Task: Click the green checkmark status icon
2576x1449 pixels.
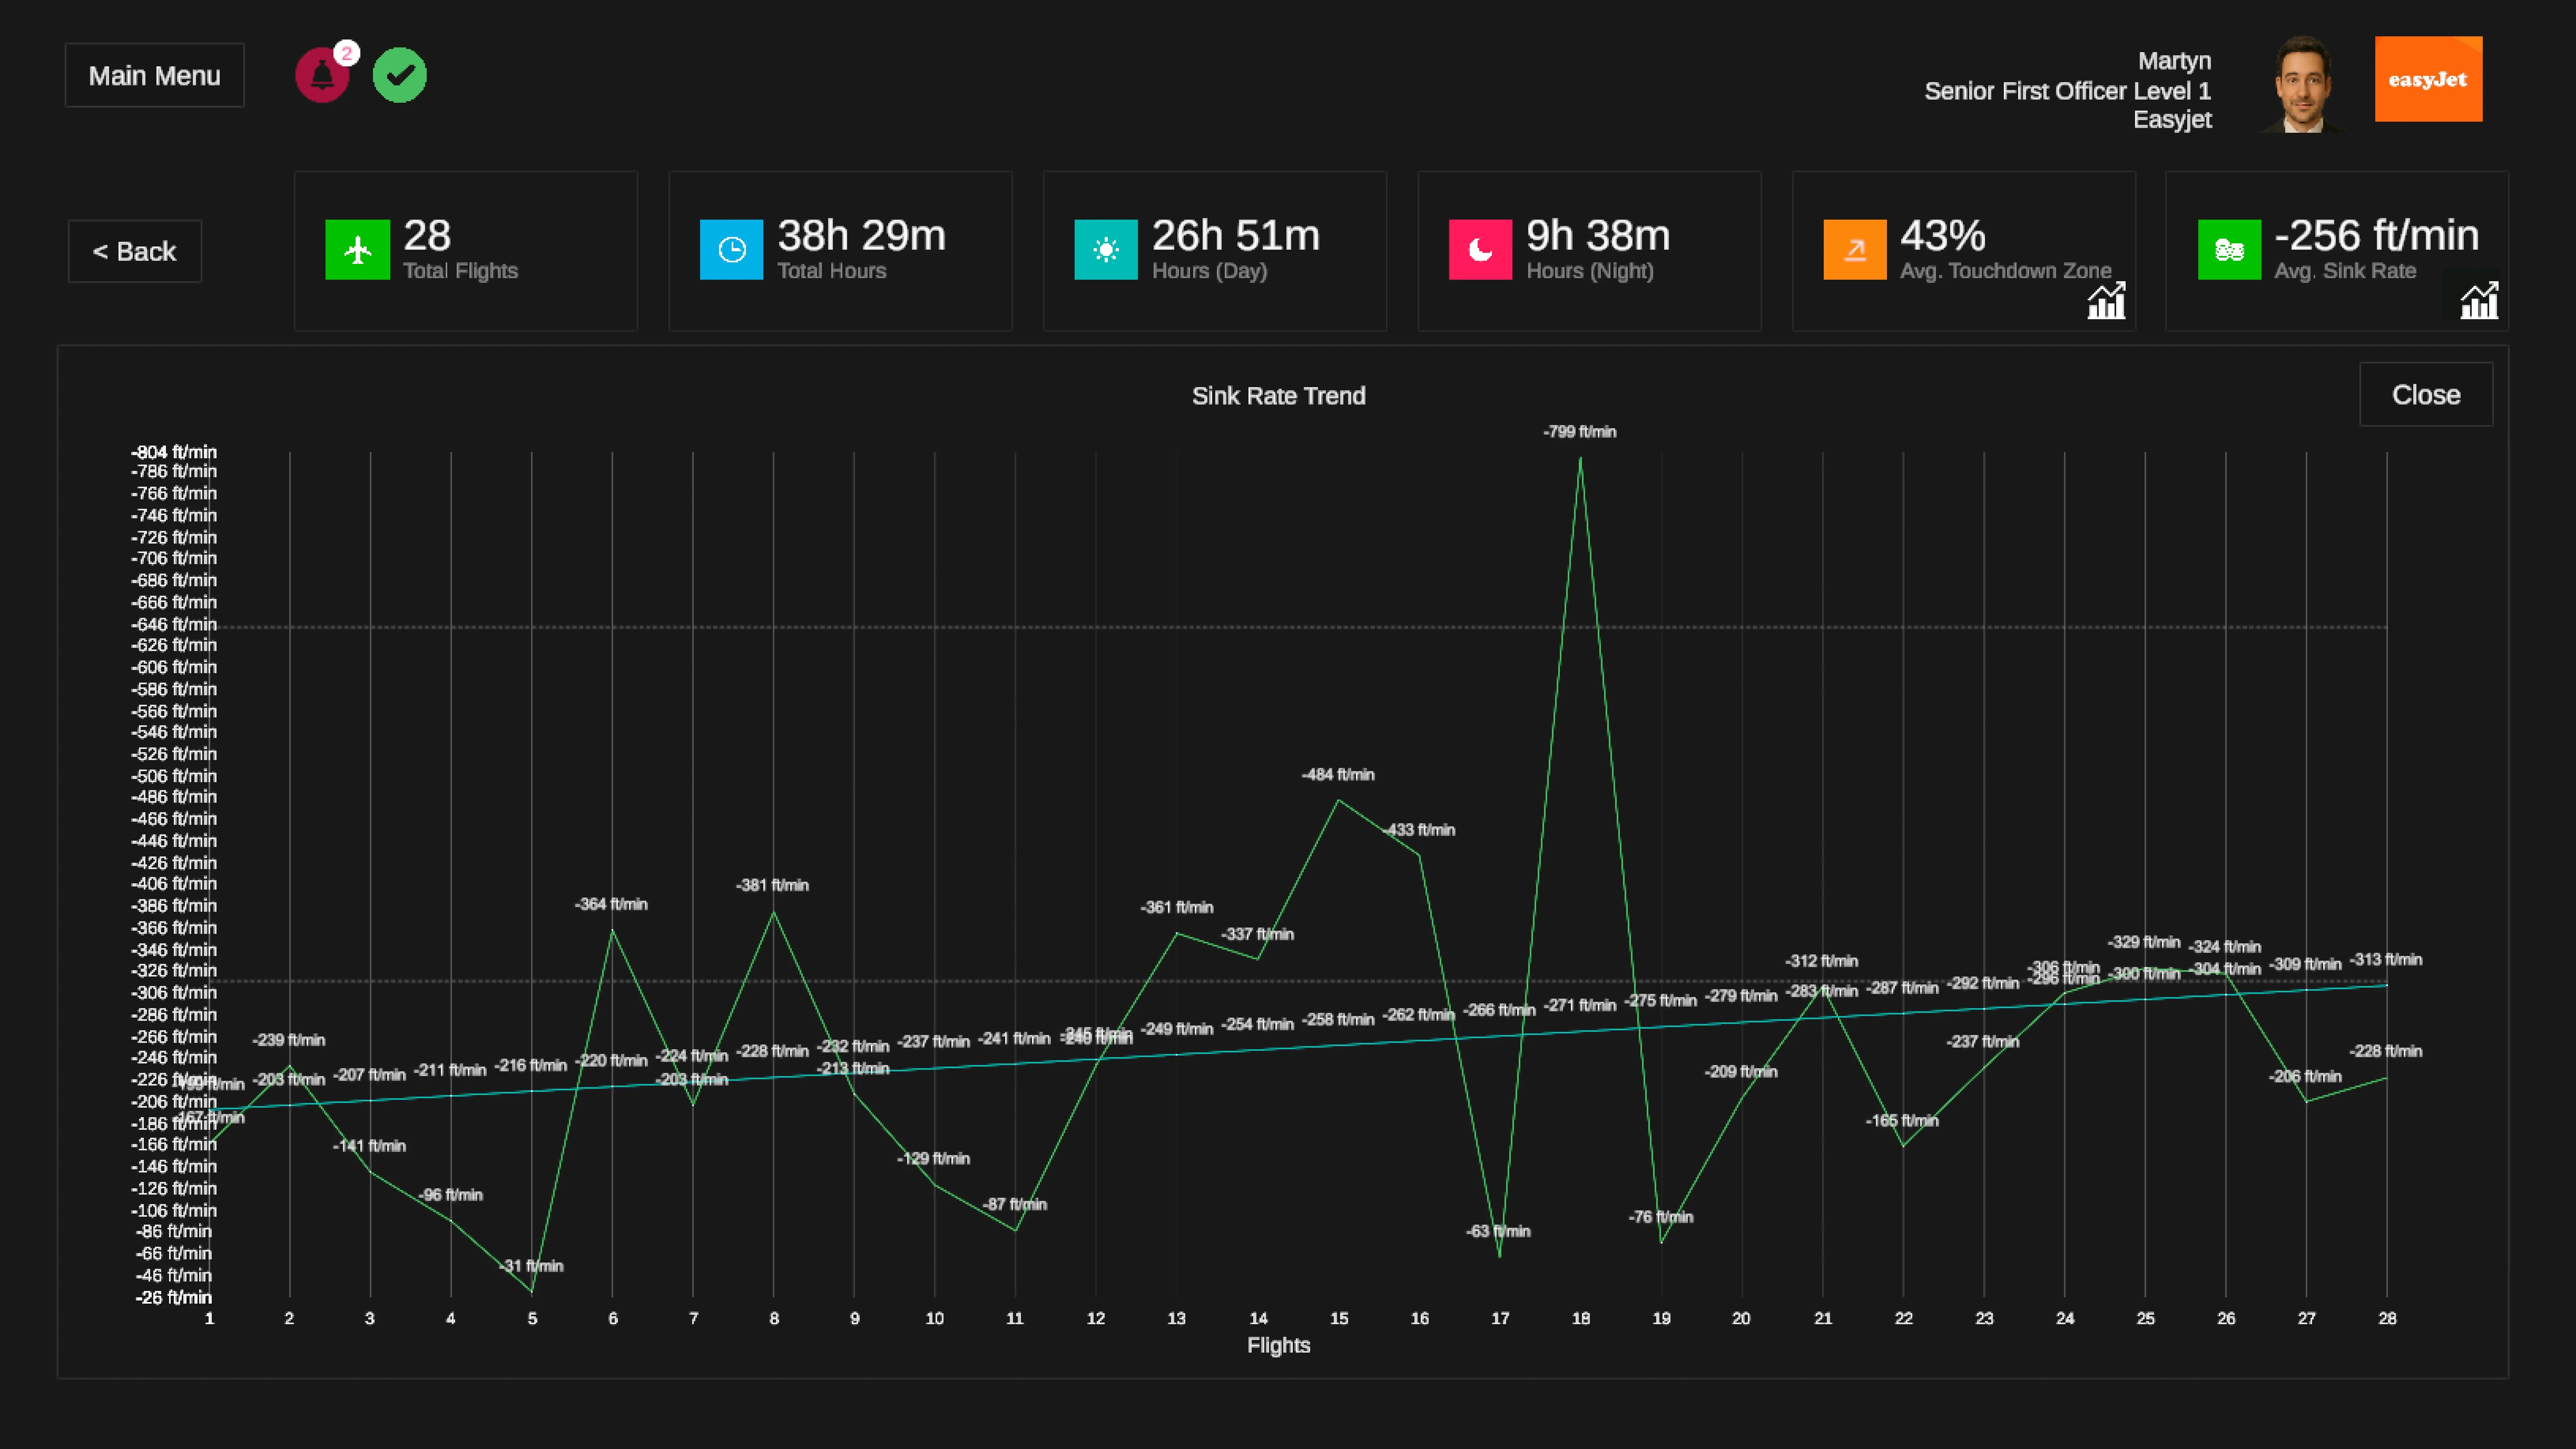Action: pyautogui.click(x=400, y=75)
